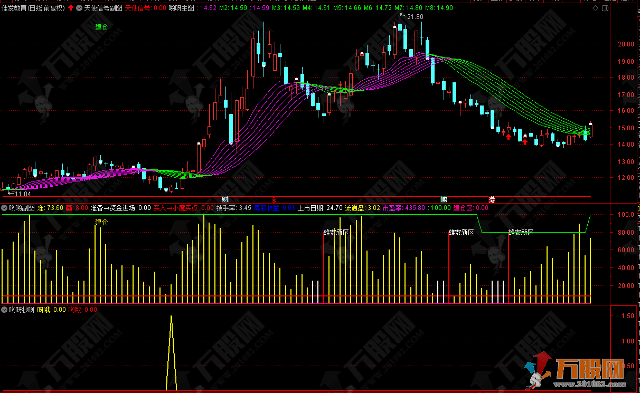Viewport: 640px width, 393px height.
Task: Click the 准备→资金进场: 0.00 readout
Action: point(120,208)
